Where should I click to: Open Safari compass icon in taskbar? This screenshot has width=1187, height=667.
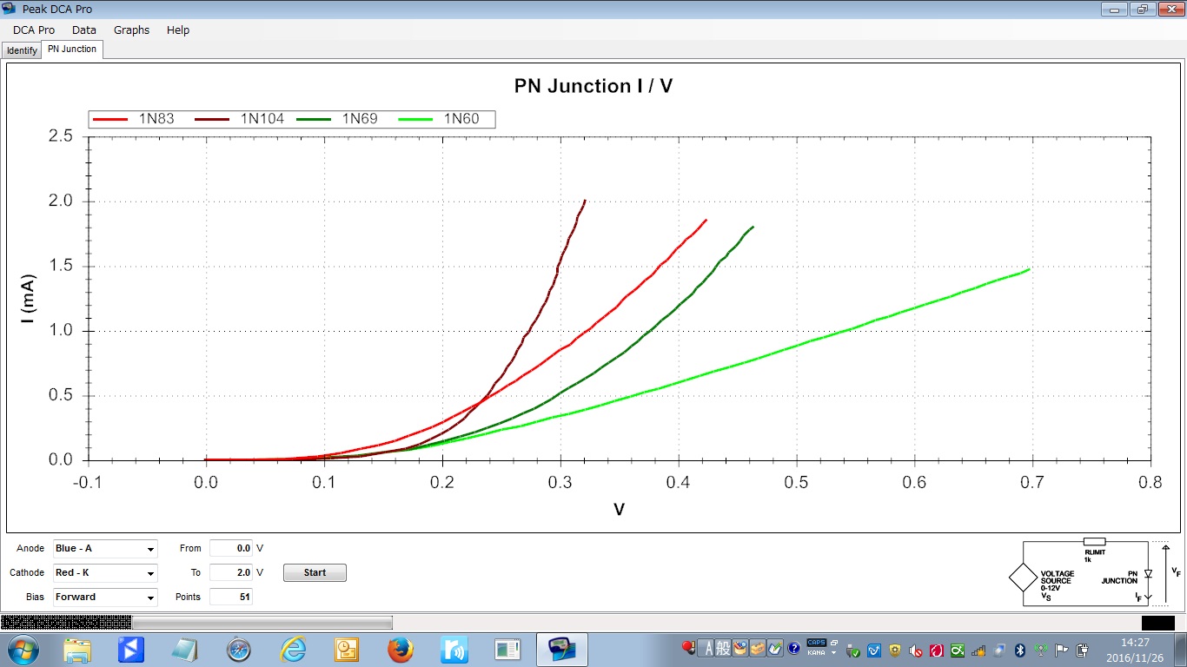(x=239, y=650)
